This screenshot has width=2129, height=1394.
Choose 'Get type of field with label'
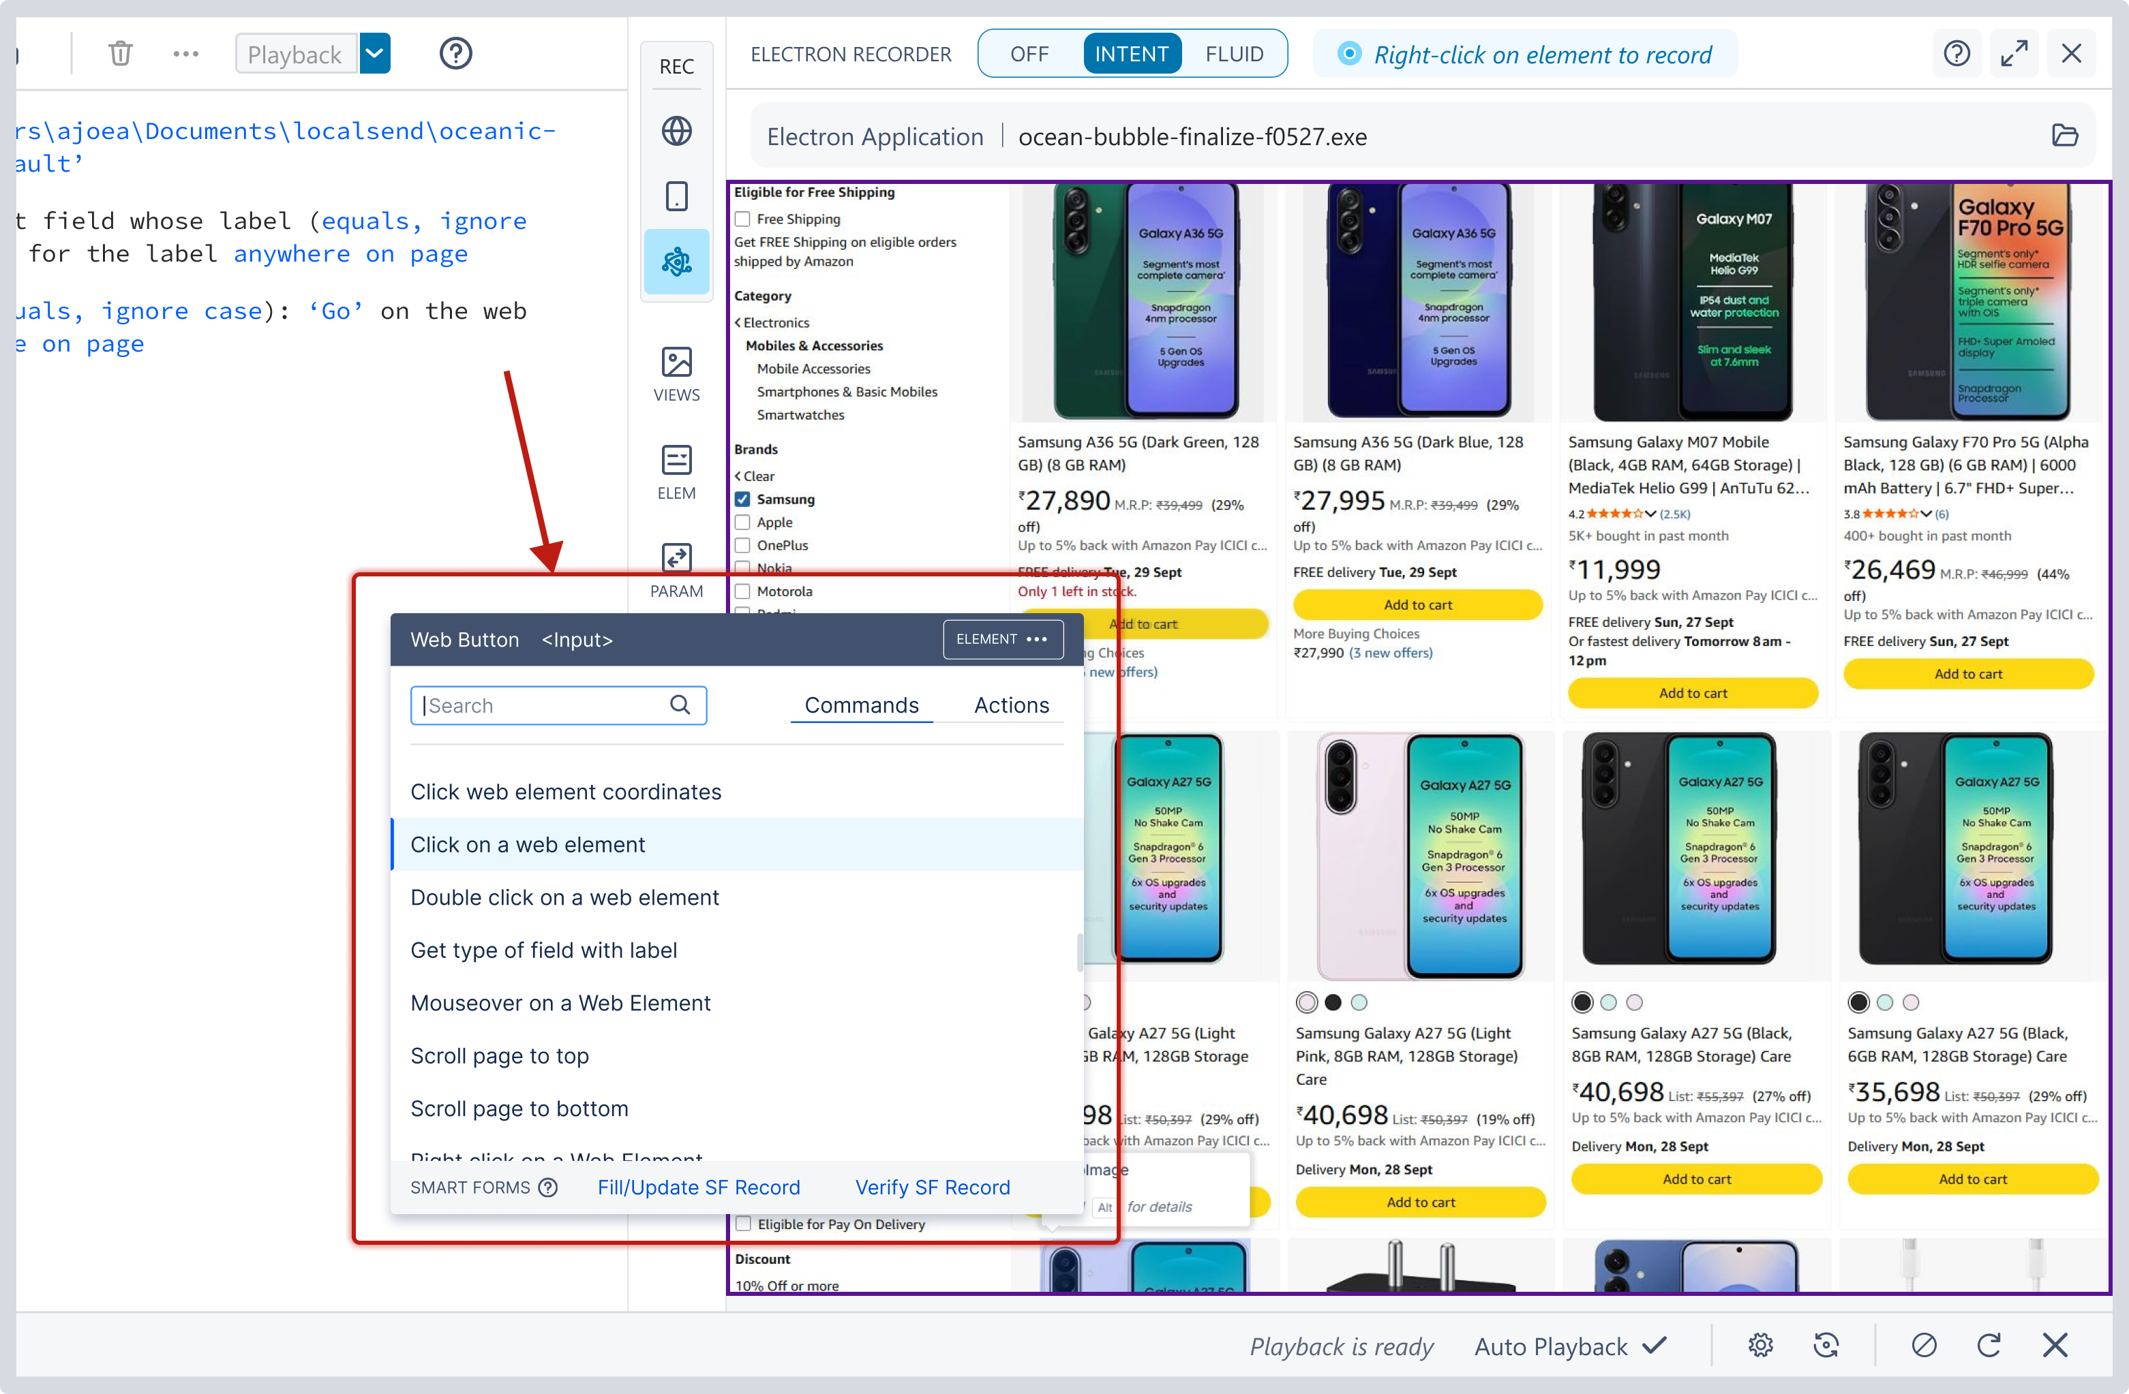tap(737, 950)
